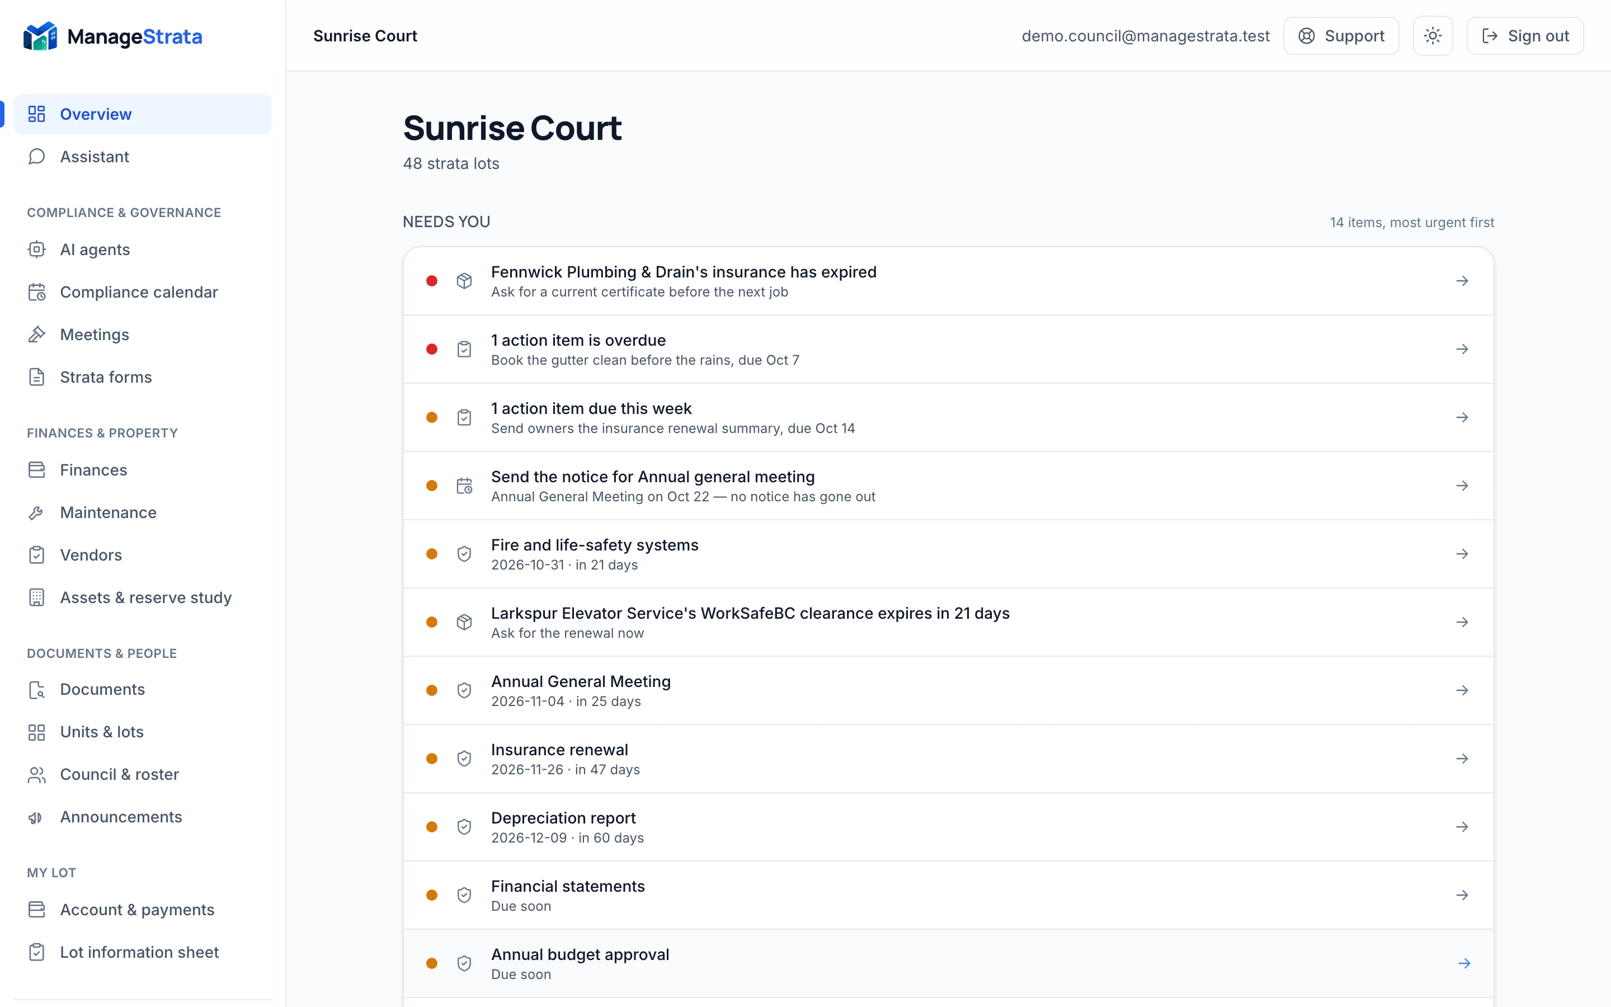
Task: Open arrow for 1 action item is overdue
Action: (x=1462, y=349)
